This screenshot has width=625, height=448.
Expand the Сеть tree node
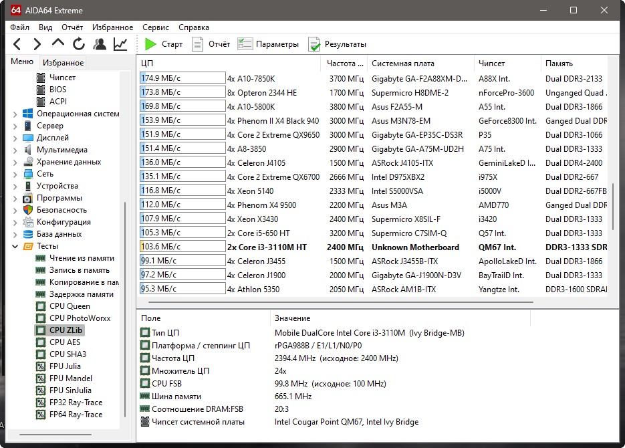(x=15, y=174)
